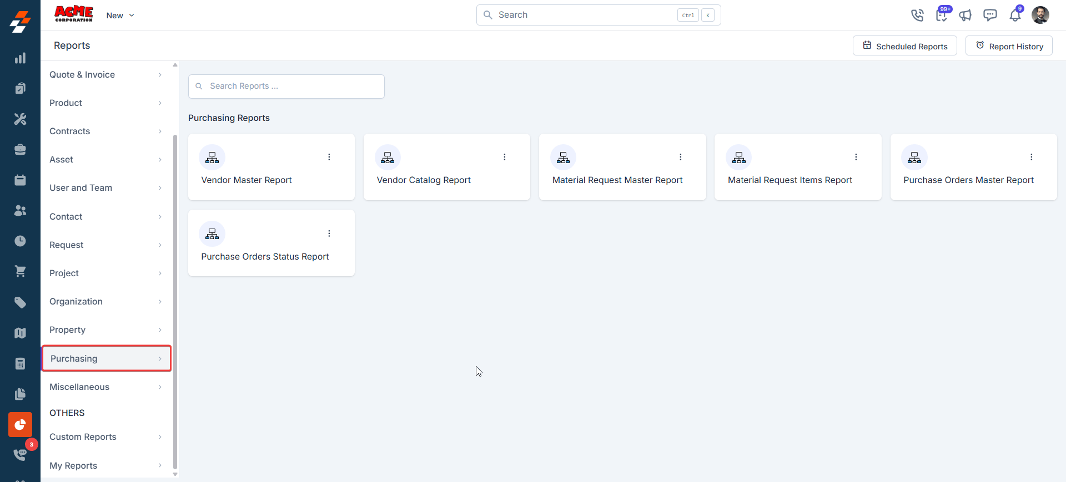The image size is (1066, 482).
Task: Open the calculator sidebar icon
Action: click(20, 363)
